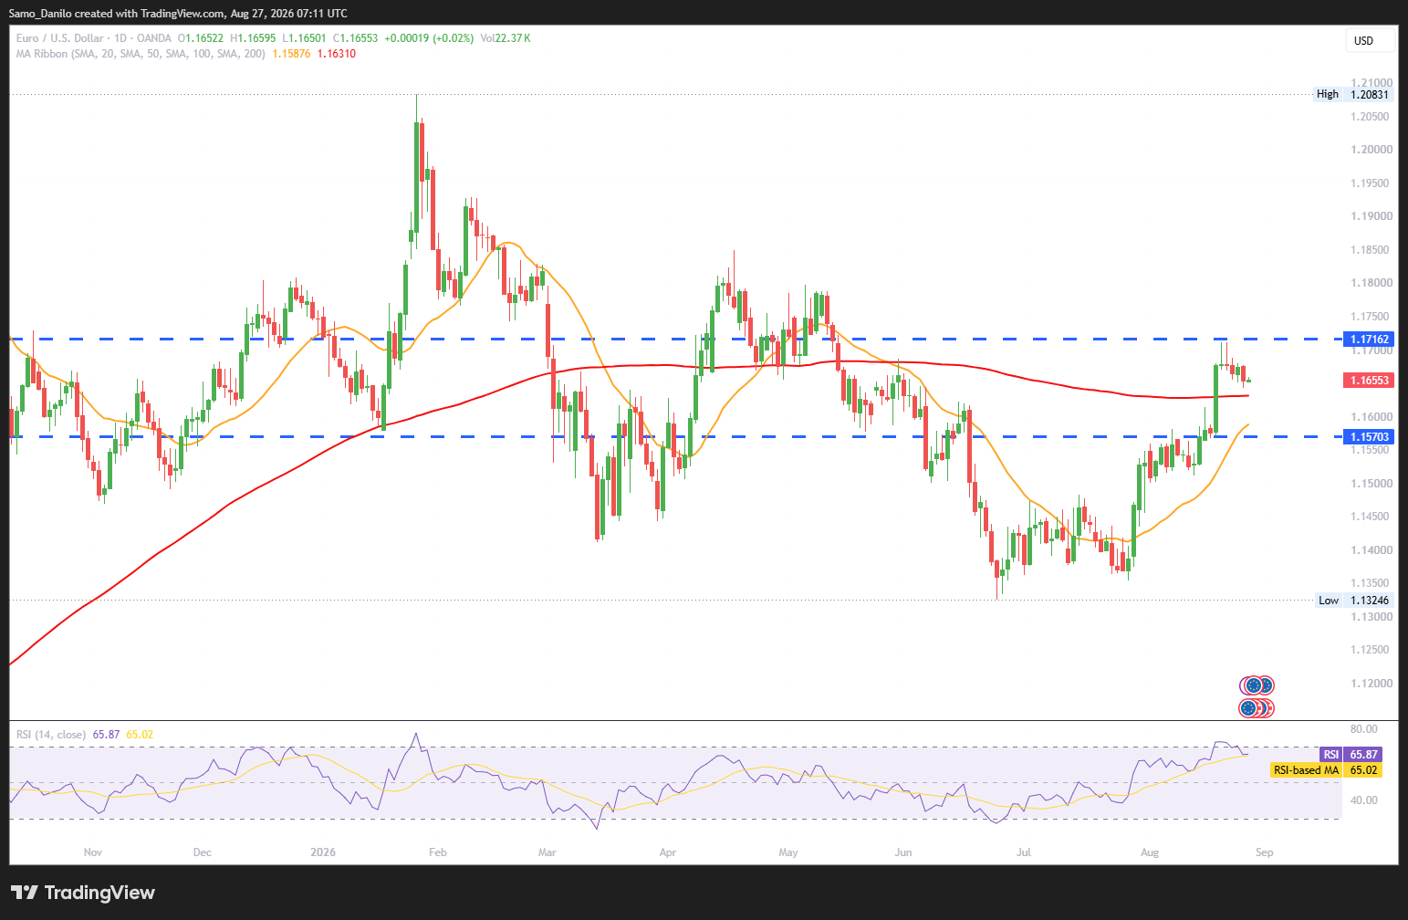Click the Euro / U.S. Dollar symbol title
The image size is (1408, 920).
60,38
